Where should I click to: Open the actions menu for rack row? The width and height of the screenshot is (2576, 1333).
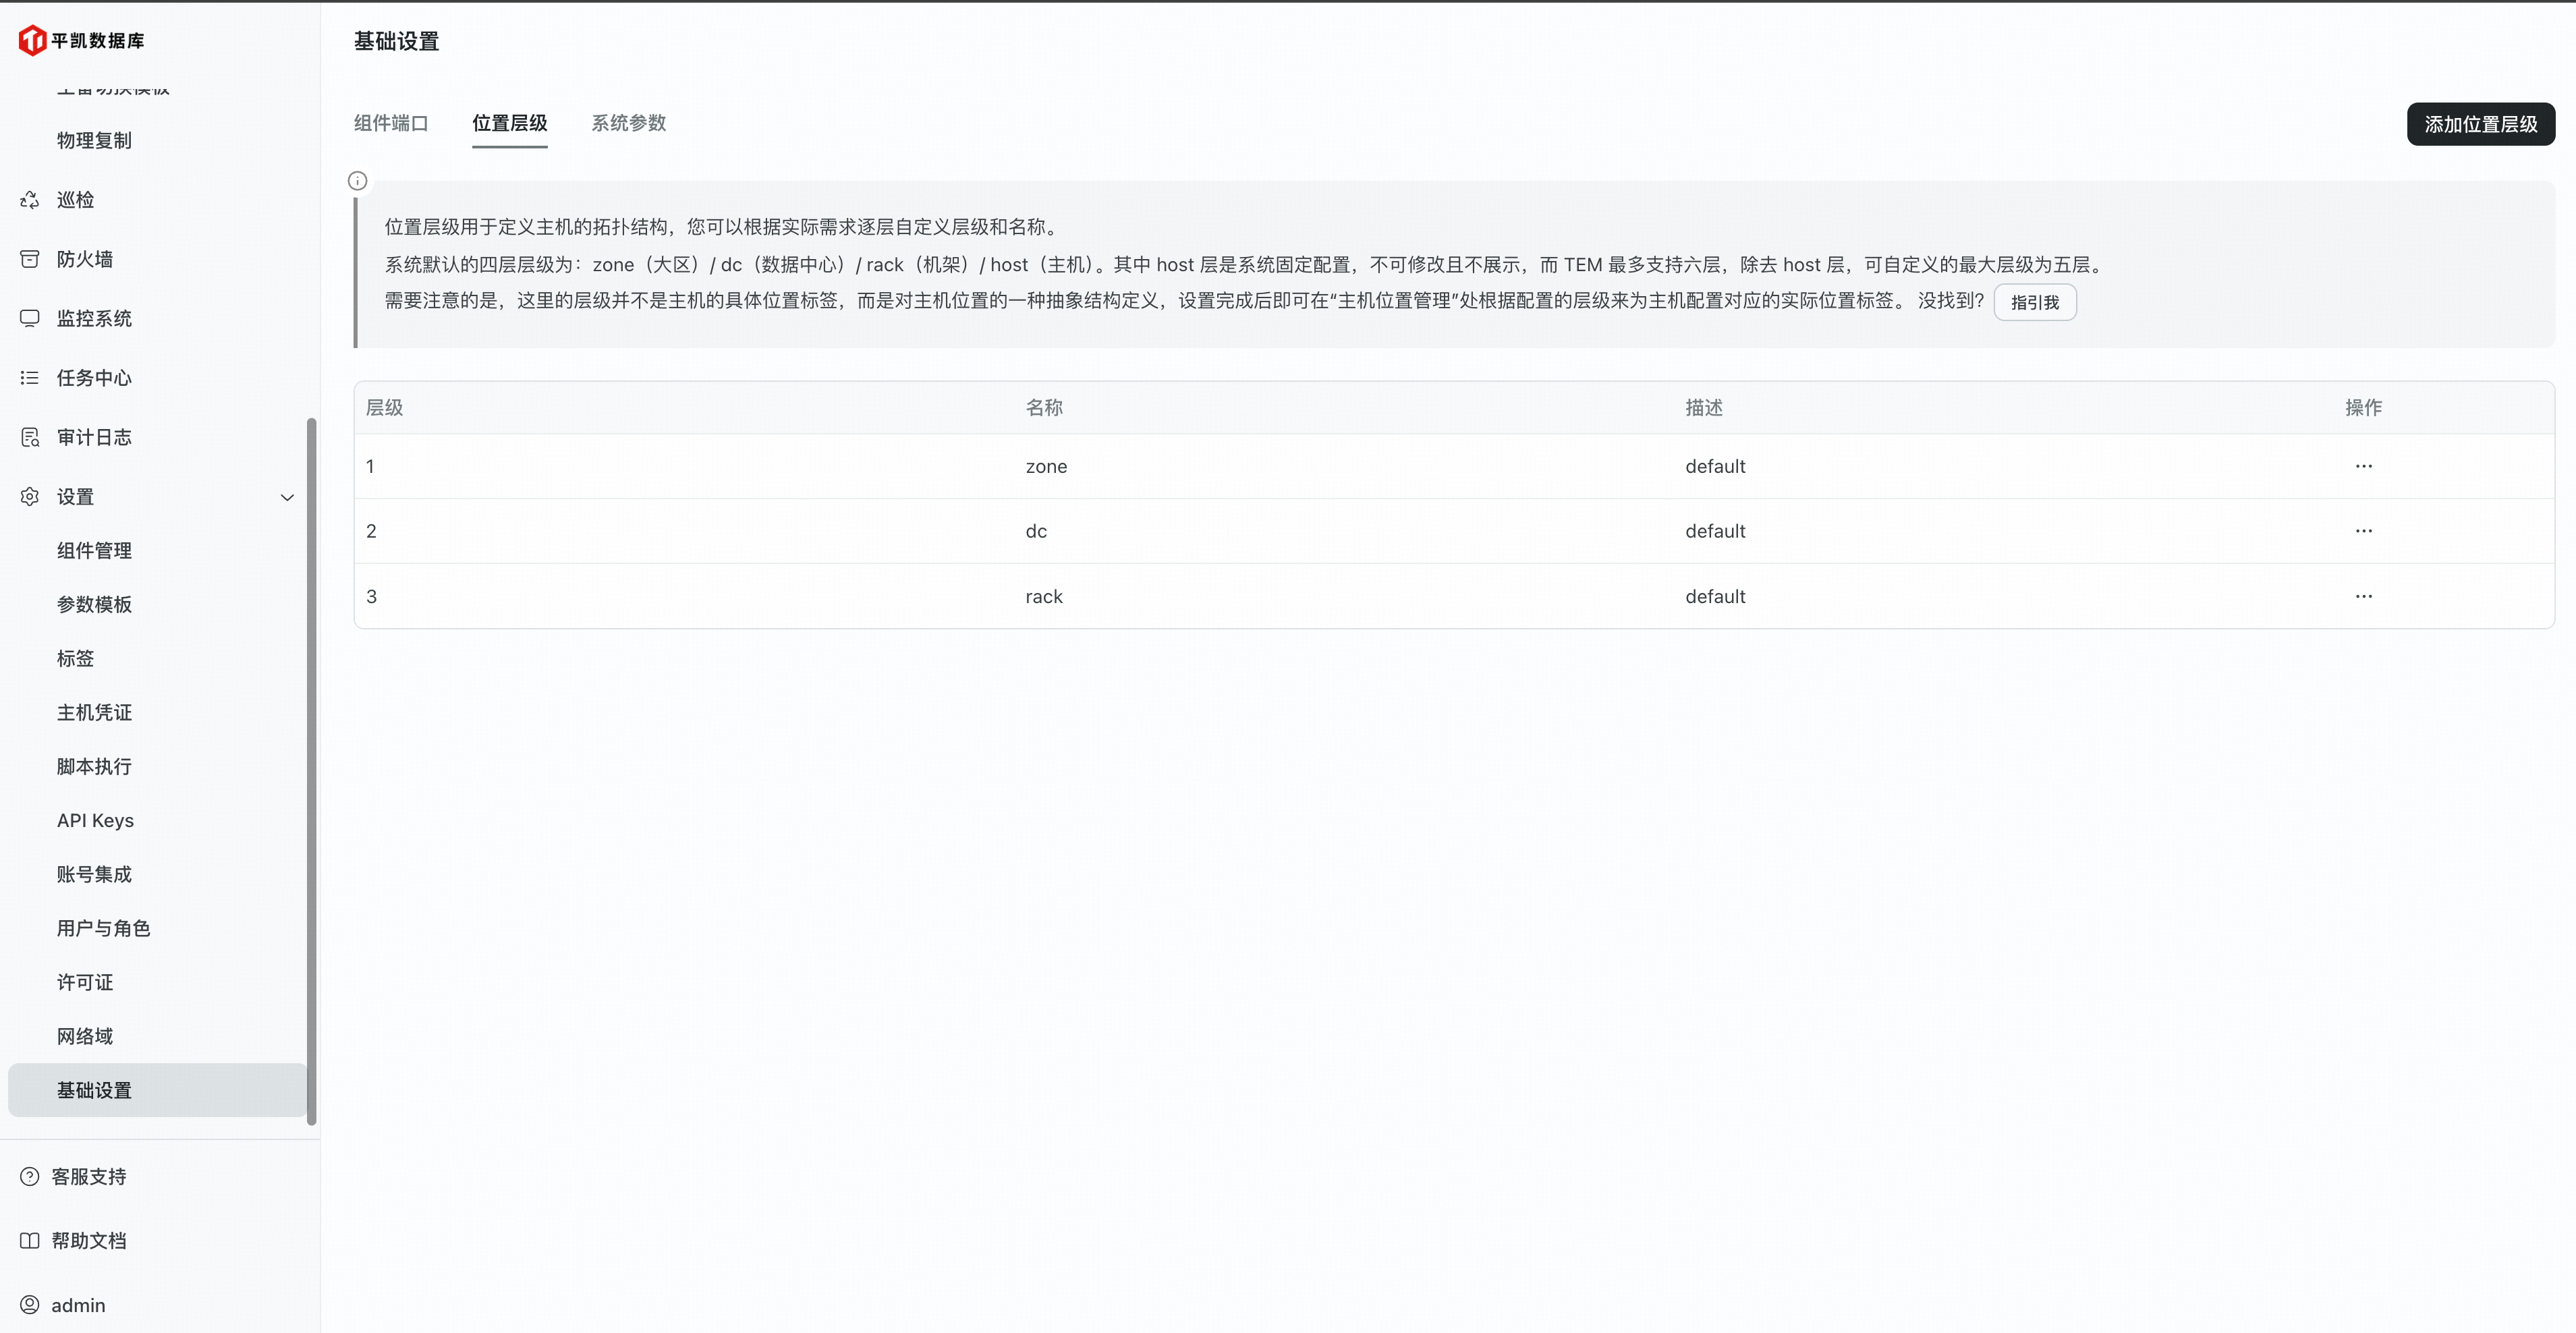click(x=2363, y=596)
